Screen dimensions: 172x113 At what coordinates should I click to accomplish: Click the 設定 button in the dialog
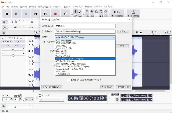pos(122,46)
